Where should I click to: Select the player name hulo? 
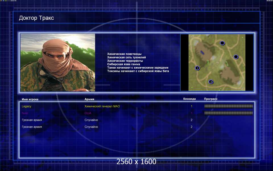click(x=25, y=113)
